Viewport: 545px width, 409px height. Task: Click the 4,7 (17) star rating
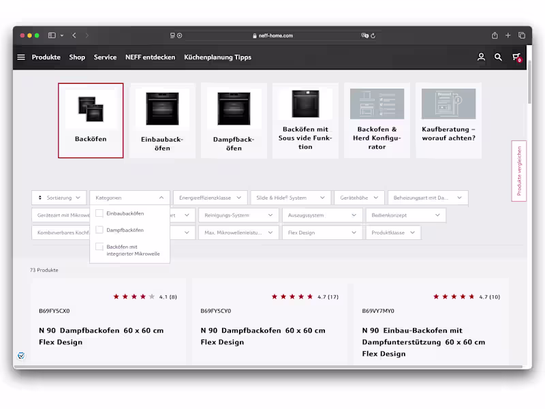(305, 297)
